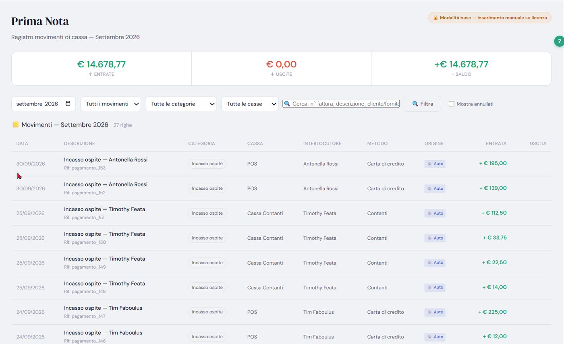Click the notebook icon beside Movimenti heading

(16, 124)
